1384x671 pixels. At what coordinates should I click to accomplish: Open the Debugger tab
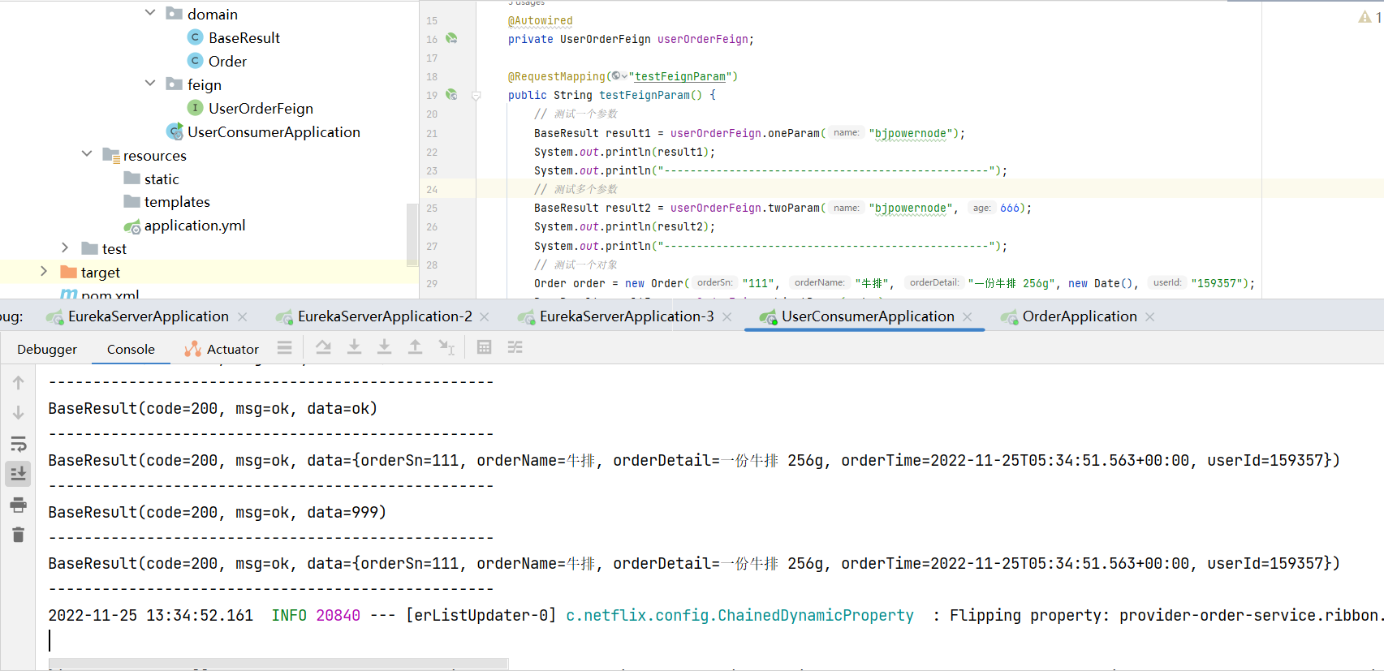(47, 349)
